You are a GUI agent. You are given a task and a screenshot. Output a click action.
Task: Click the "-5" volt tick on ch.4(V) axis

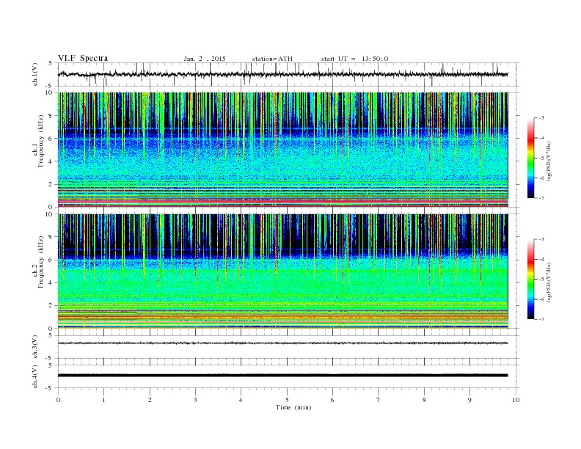click(50, 388)
